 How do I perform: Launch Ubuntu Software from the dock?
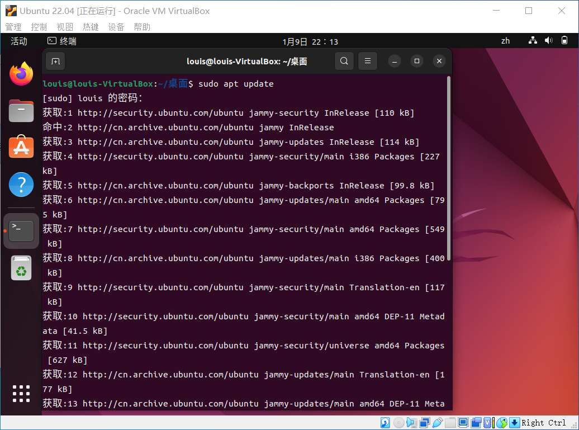tap(21, 147)
